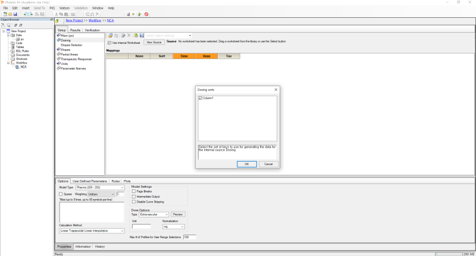Close the Dosing sorts dialog
This screenshot has height=256, width=476.
click(275, 90)
